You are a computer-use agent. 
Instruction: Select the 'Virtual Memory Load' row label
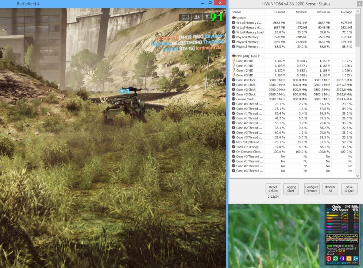(x=250, y=32)
